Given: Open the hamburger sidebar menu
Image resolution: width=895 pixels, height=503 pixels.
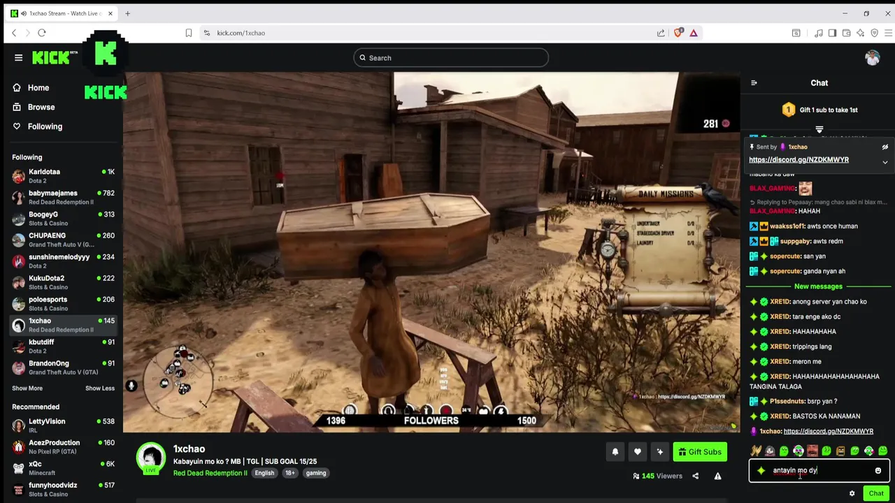Looking at the screenshot, I should (19, 58).
